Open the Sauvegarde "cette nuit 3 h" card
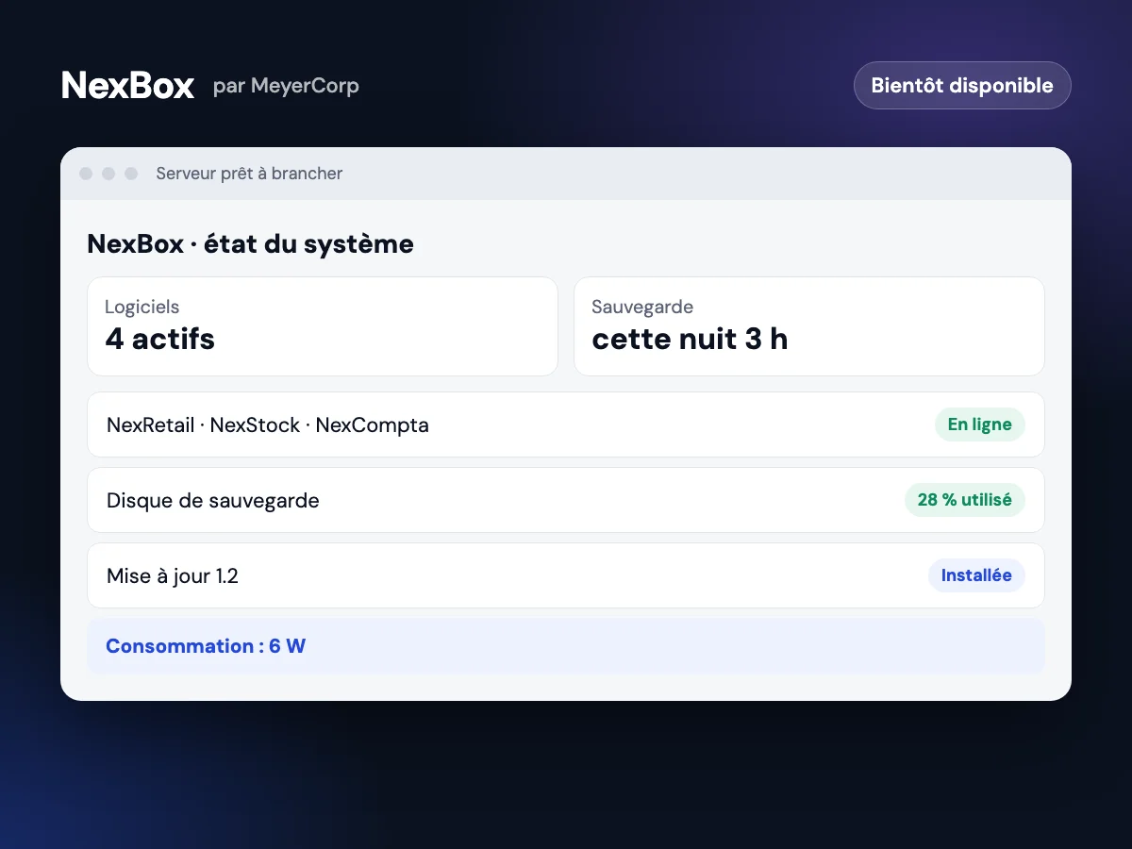The height and width of the screenshot is (849, 1132). [809, 326]
